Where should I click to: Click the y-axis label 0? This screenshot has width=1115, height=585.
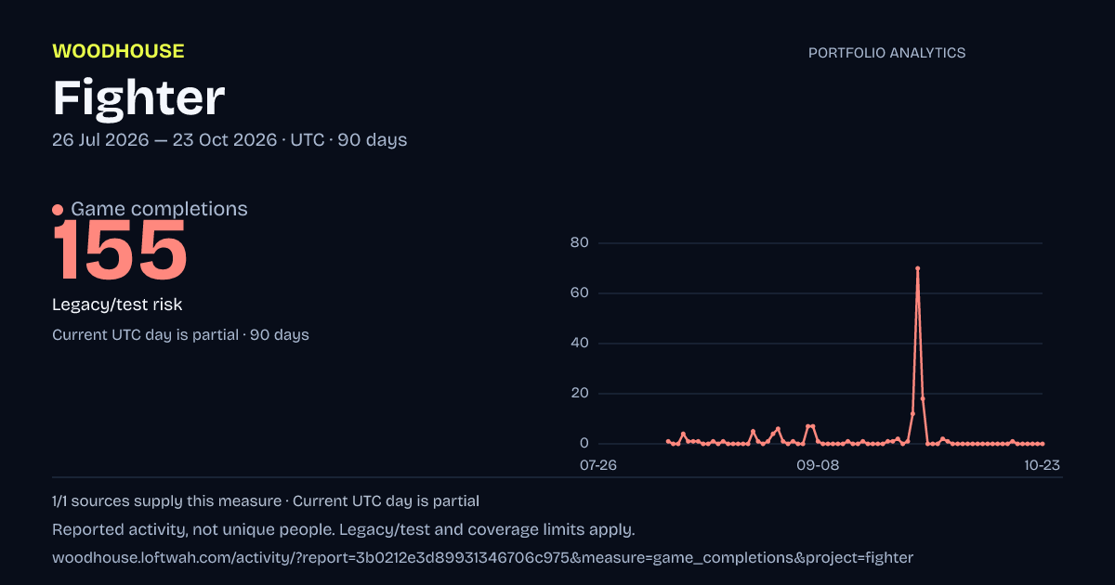[584, 444]
